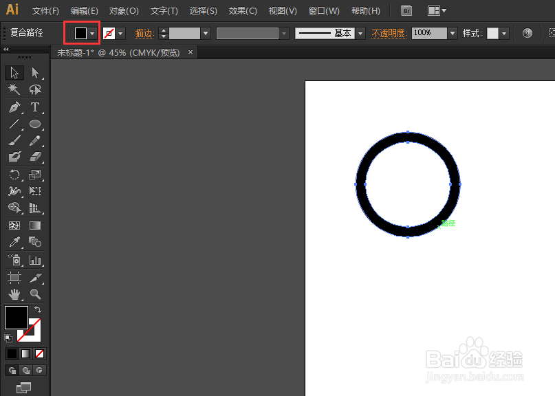Select the Direct Selection tool
This screenshot has height=396, width=555.
34,73
